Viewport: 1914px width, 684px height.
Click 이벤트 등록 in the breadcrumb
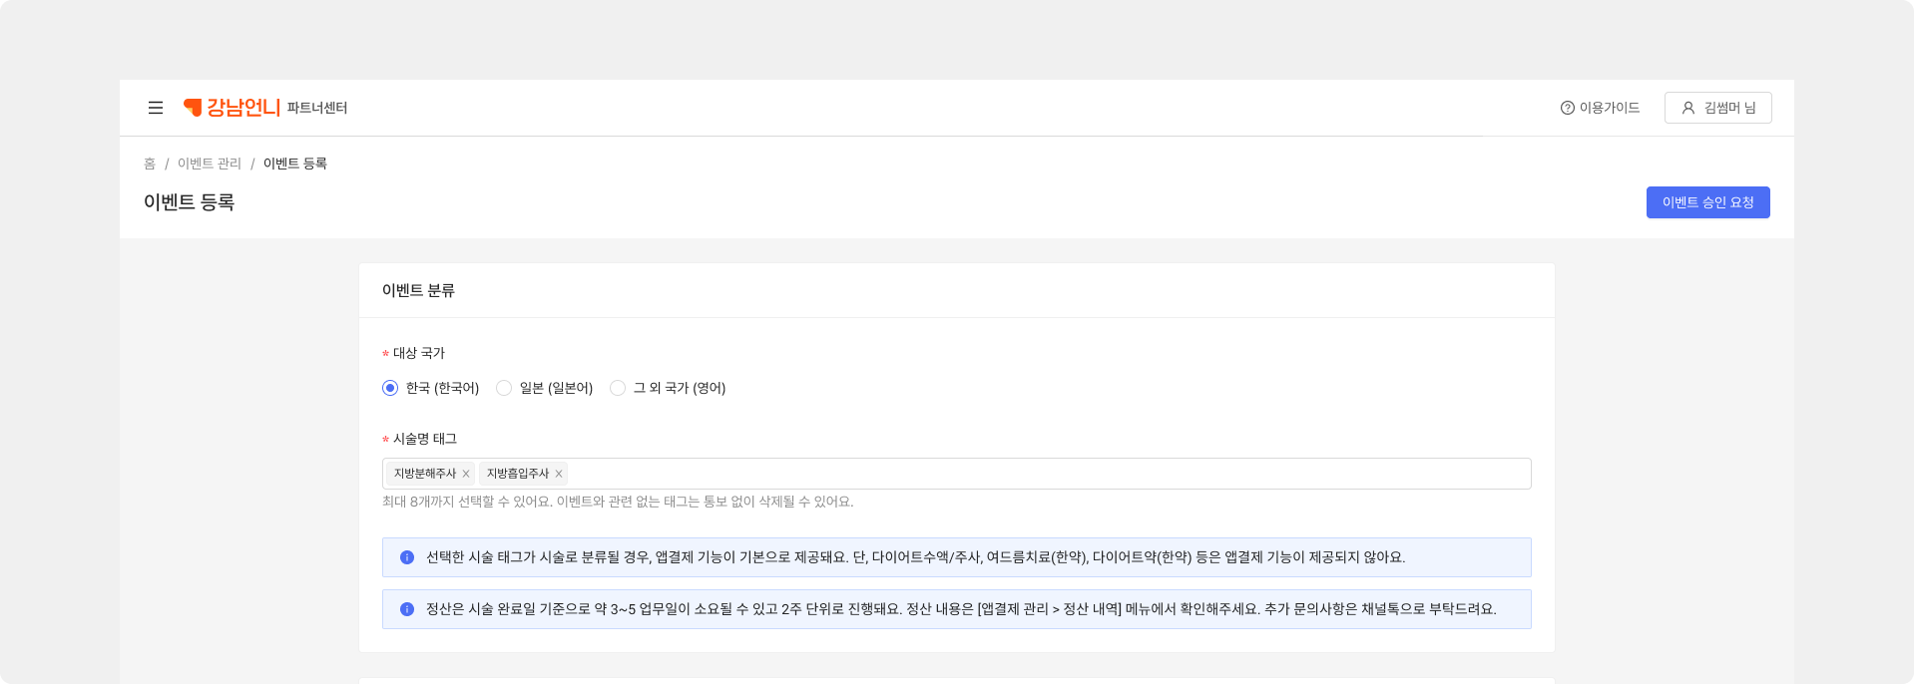[x=295, y=164]
